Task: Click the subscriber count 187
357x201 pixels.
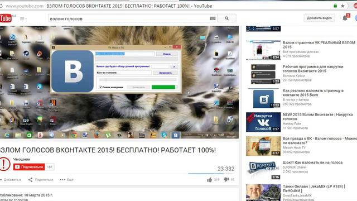Action: [x=50, y=167]
